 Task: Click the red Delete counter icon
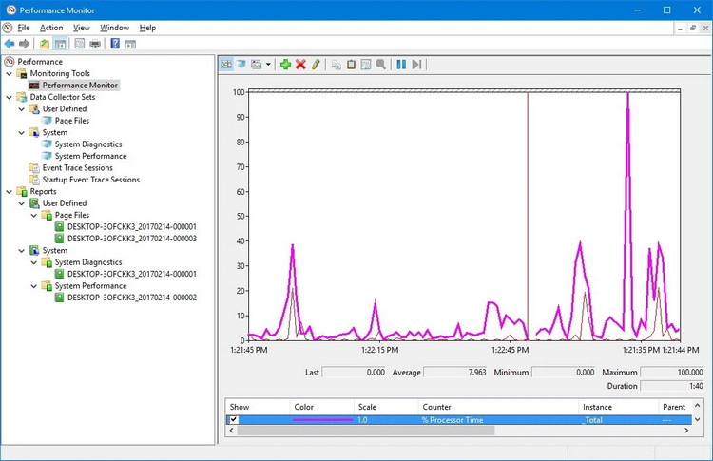(x=300, y=64)
